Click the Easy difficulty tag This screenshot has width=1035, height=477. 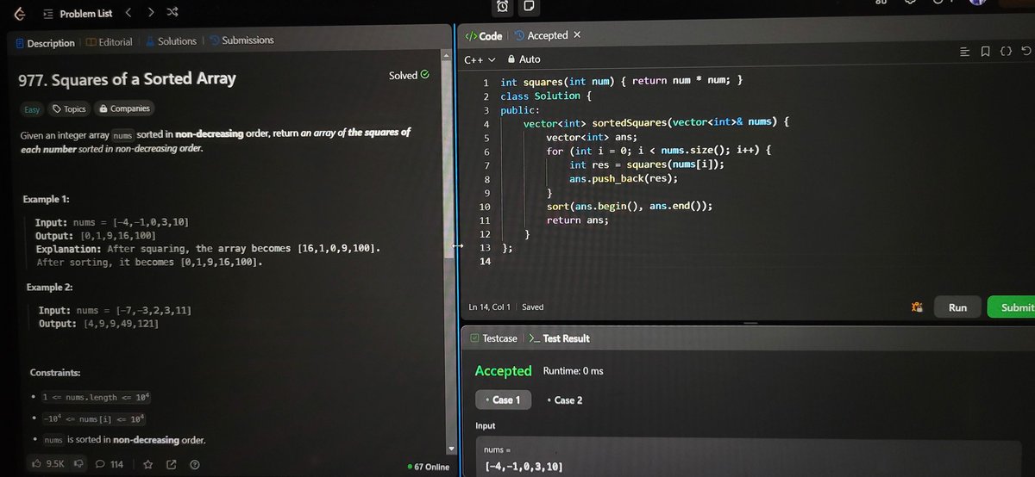point(32,109)
